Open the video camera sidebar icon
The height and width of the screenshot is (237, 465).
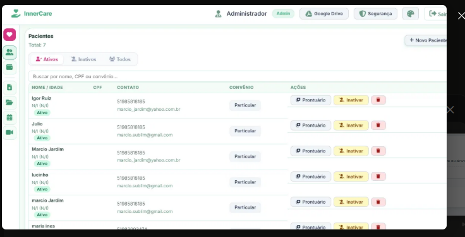click(x=9, y=132)
